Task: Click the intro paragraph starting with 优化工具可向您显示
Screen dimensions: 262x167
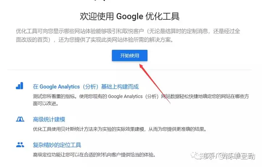Action: pos(128,35)
